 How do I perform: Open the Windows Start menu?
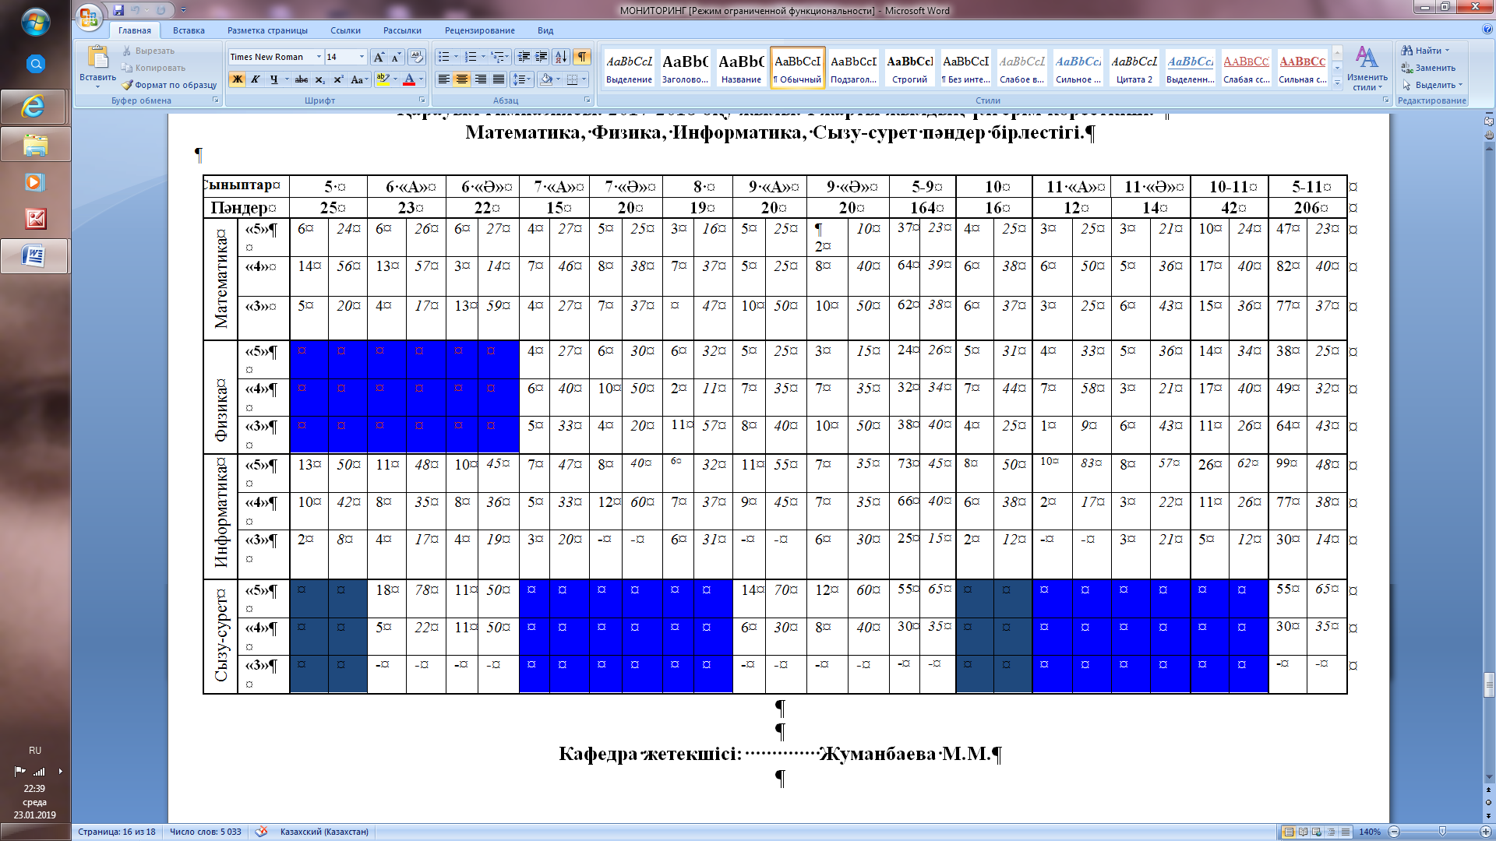35,22
